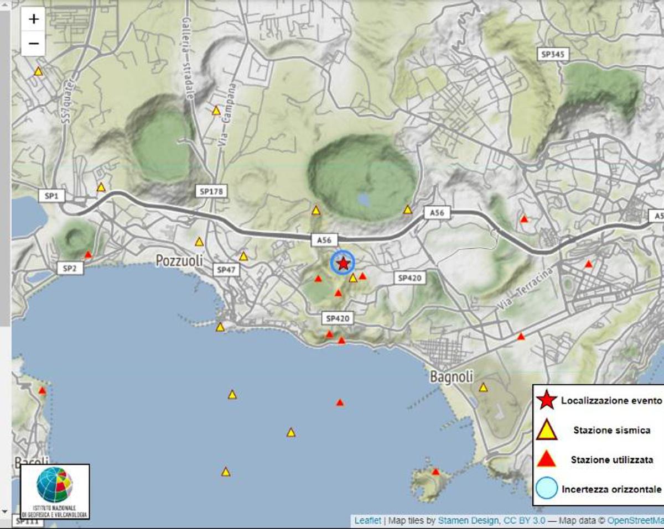Select yellow triangle immediately right of event star

click(x=353, y=278)
